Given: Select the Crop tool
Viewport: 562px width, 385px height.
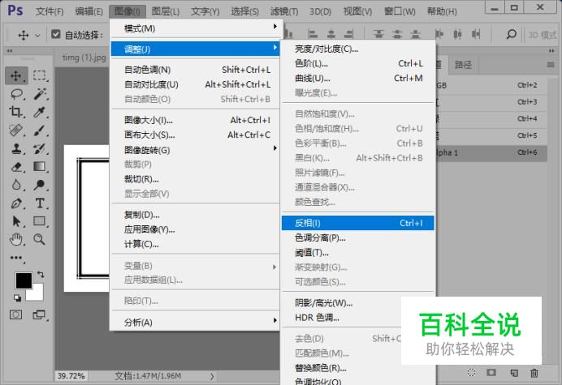Looking at the screenshot, I should point(15,113).
